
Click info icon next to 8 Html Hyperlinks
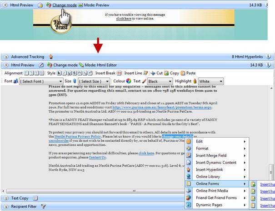pyautogui.click(x=269, y=57)
